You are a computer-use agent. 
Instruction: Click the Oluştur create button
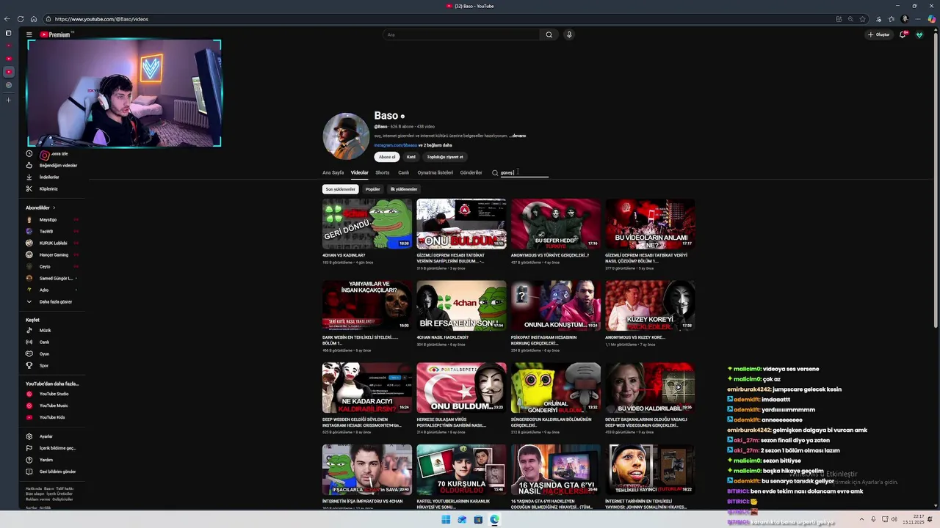(x=878, y=34)
